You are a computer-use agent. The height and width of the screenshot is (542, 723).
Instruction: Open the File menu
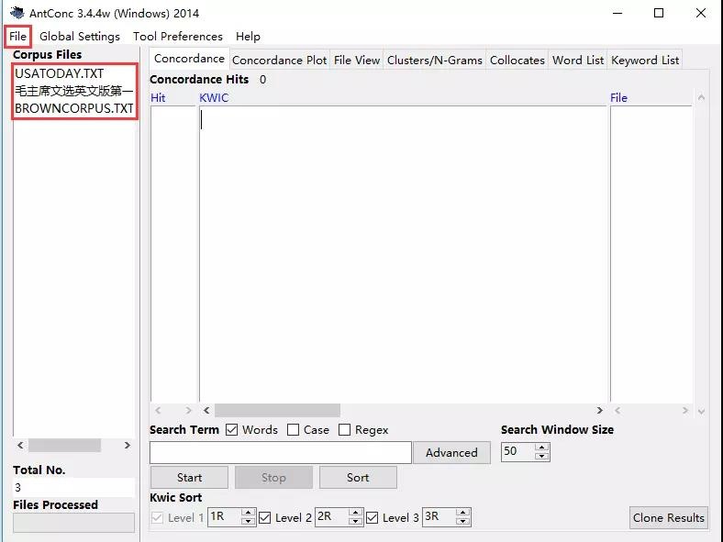pos(18,37)
